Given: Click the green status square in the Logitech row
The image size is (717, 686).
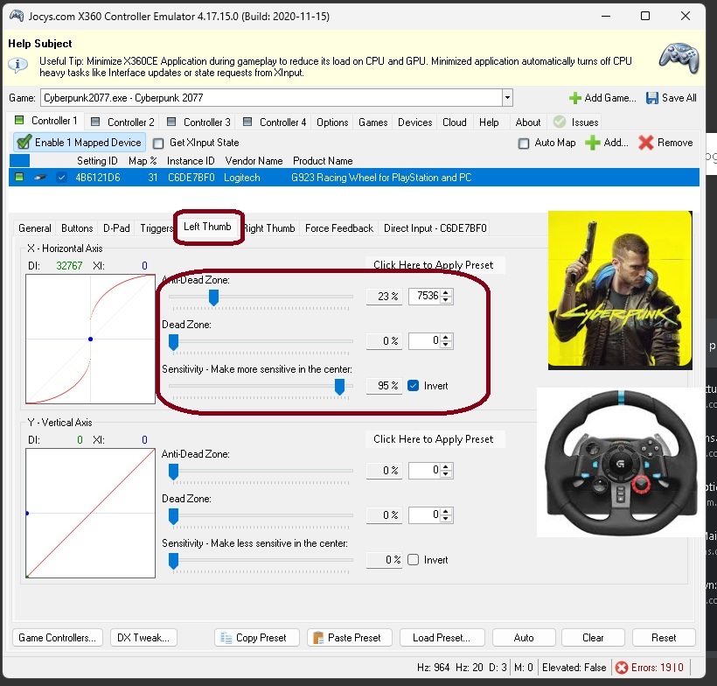Looking at the screenshot, I should (x=19, y=177).
